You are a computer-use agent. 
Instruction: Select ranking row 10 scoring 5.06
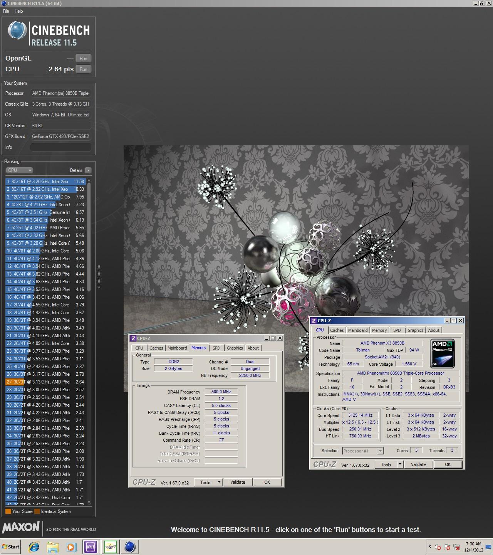click(45, 251)
